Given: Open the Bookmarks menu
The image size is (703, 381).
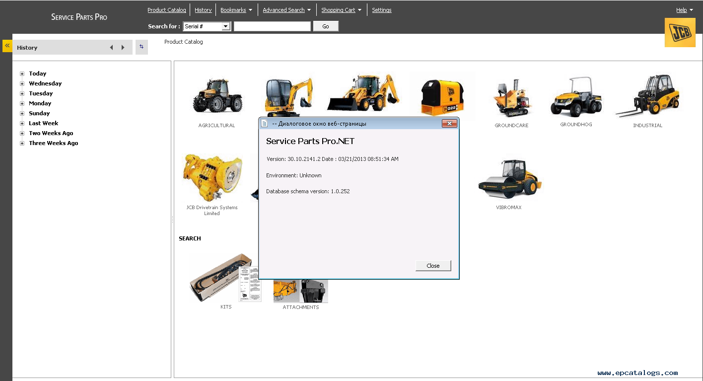Looking at the screenshot, I should [x=236, y=10].
